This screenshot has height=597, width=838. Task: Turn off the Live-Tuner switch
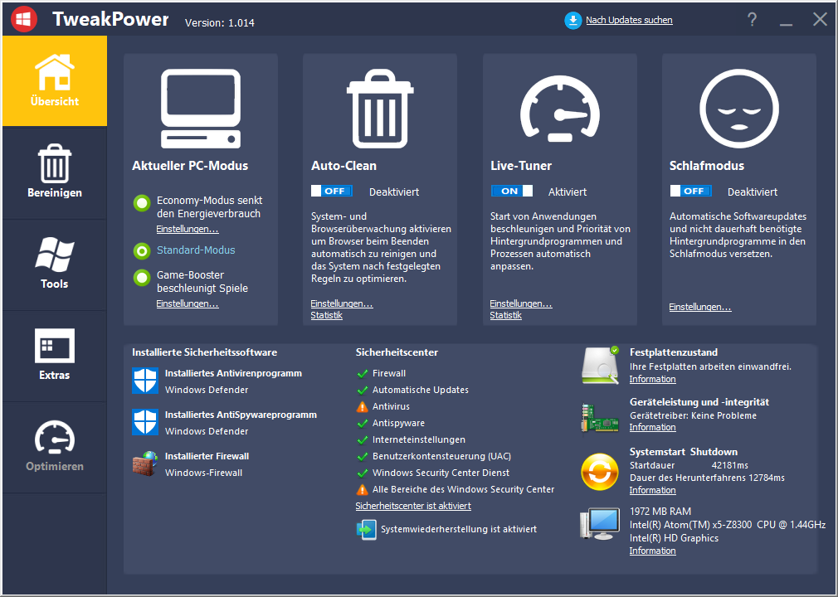(511, 192)
